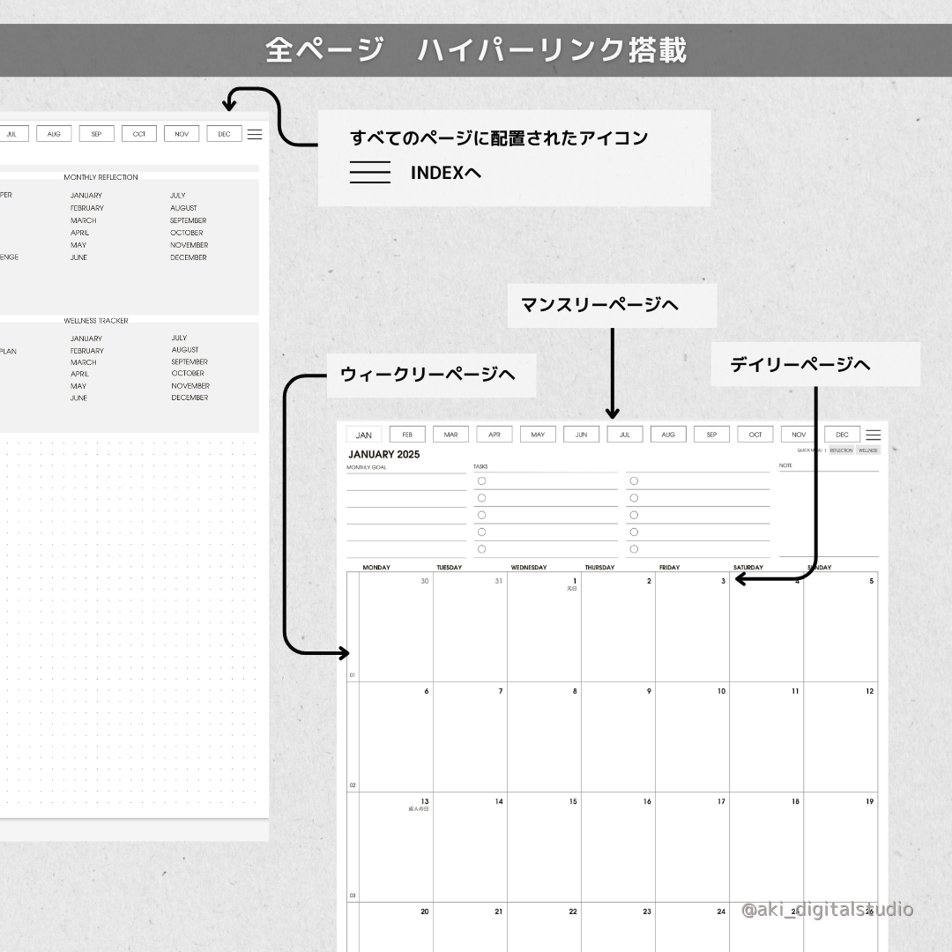Image resolution: width=952 pixels, height=952 pixels.
Task: Select the SEP tab on the index page
Action: (96, 133)
